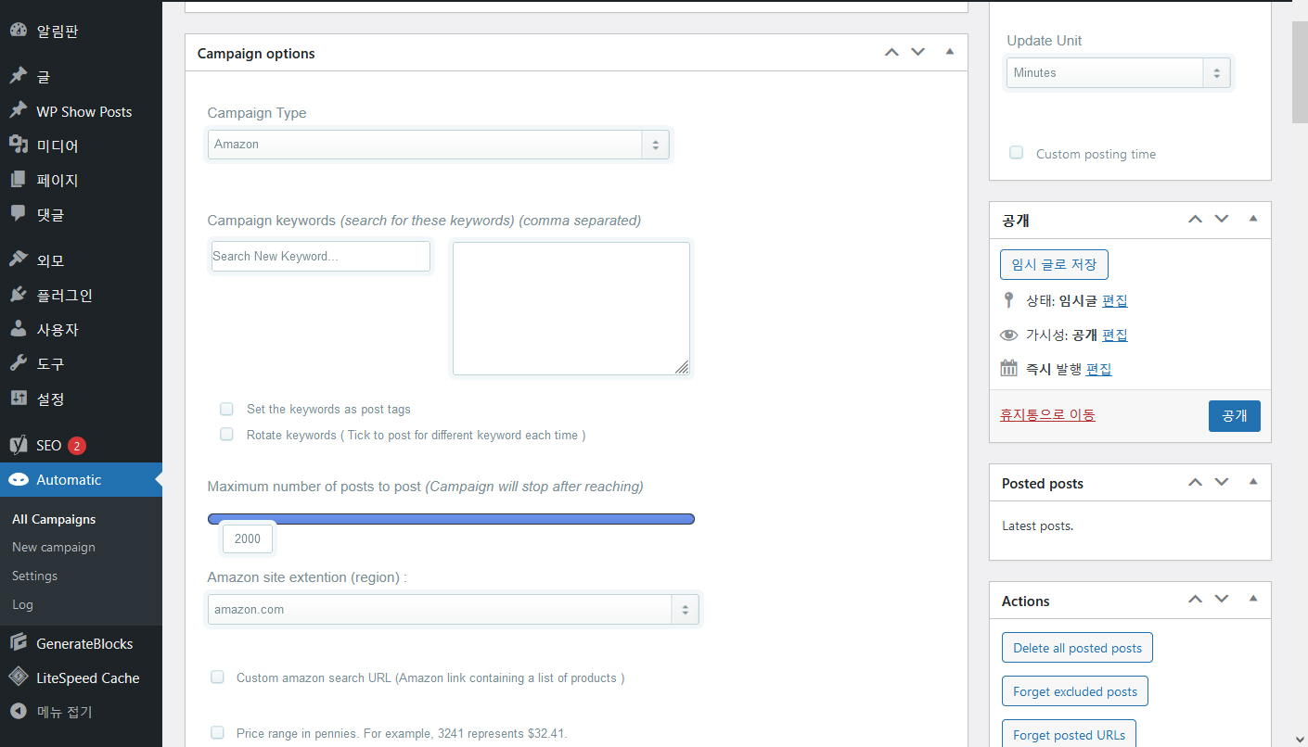Click the 외모 appearance brush icon
Viewport: 1308px width, 747px height.
tap(18, 260)
